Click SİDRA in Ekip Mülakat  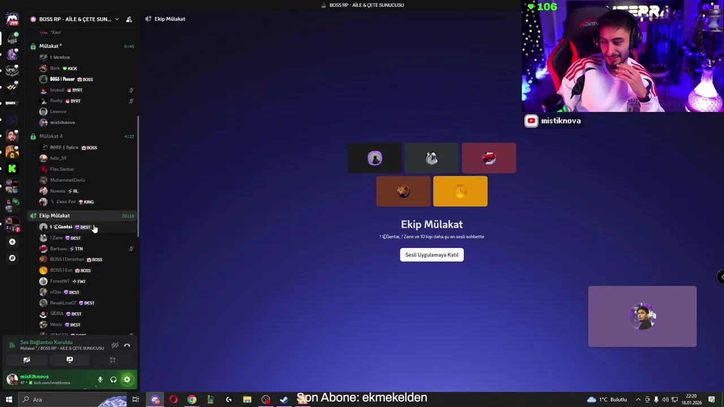click(87, 314)
